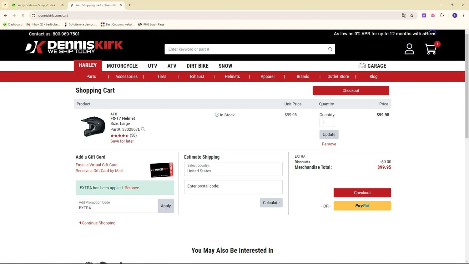Click the search magnifier icon
Screen dimensions: 469x264
[330, 49]
